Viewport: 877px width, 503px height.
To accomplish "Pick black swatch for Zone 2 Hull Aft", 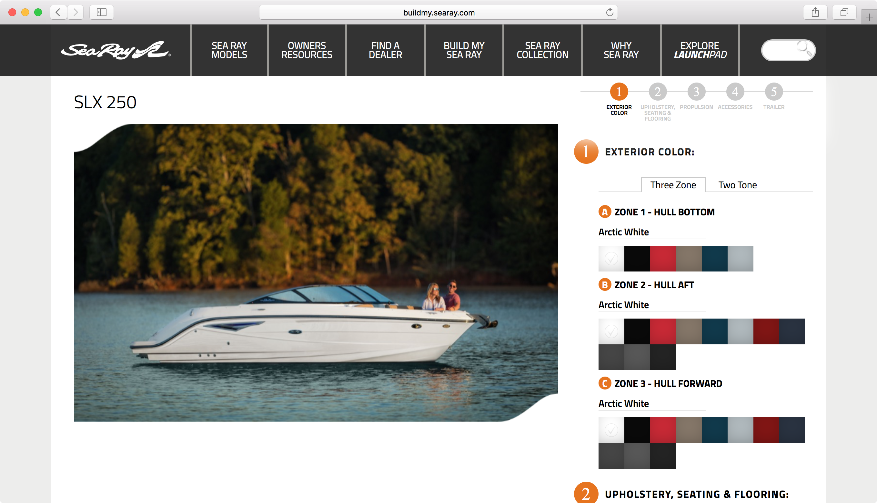I will 637,331.
